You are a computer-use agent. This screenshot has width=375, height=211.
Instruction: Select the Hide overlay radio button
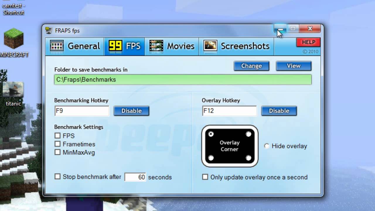pos(267,146)
